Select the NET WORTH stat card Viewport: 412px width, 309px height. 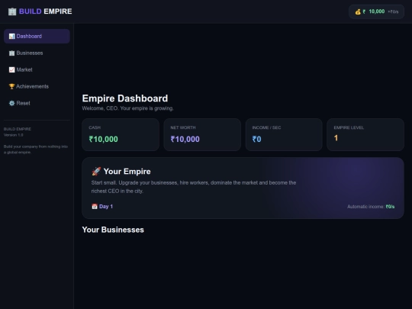[202, 134]
